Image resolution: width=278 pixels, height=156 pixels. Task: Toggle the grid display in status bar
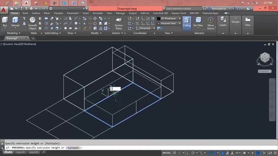click(x=175, y=153)
